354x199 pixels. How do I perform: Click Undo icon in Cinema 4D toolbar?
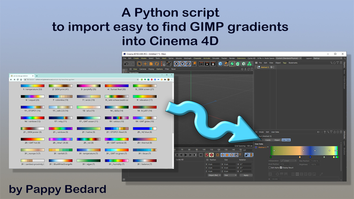click(126, 64)
